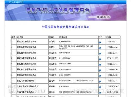Click the page heading 中国民航局驾驶员执照理论考点分布
Image resolution: width=131 pixels, height=97 pixels.
[65, 27]
